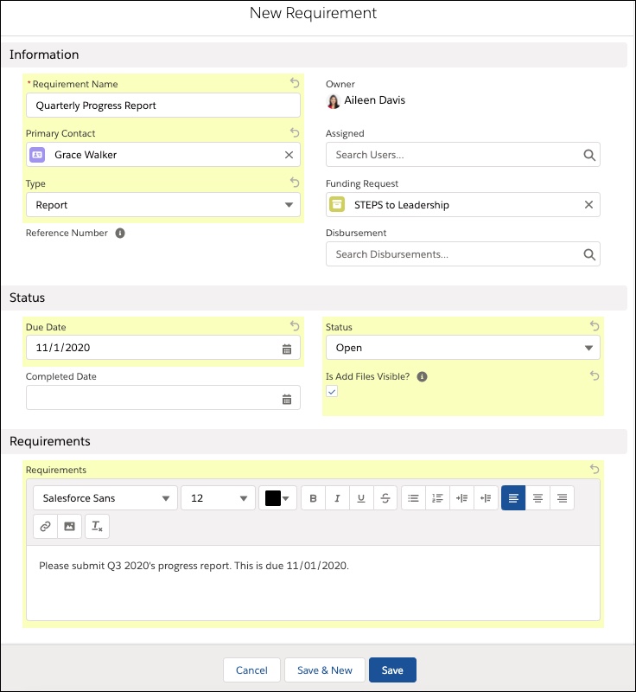
Task: Insert a numbered list
Action: (x=437, y=498)
